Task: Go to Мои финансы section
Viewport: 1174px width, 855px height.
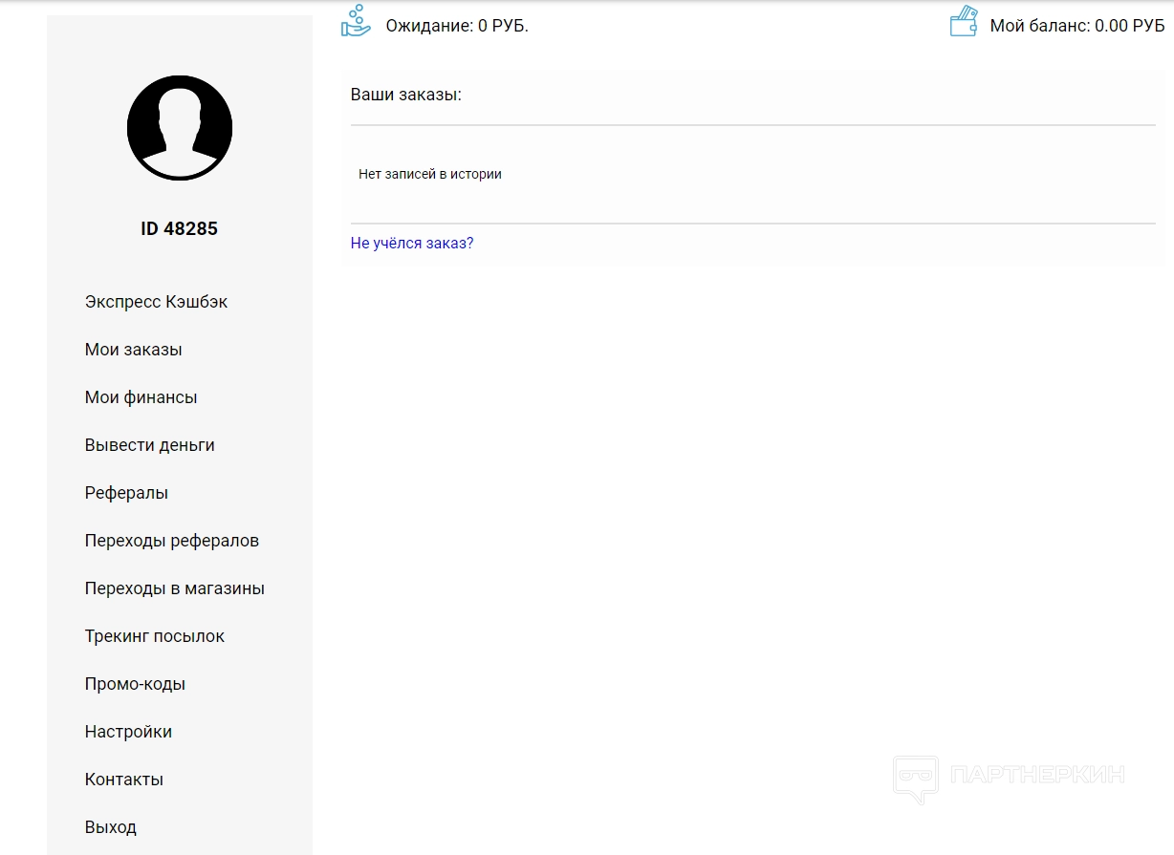Action: tap(141, 397)
